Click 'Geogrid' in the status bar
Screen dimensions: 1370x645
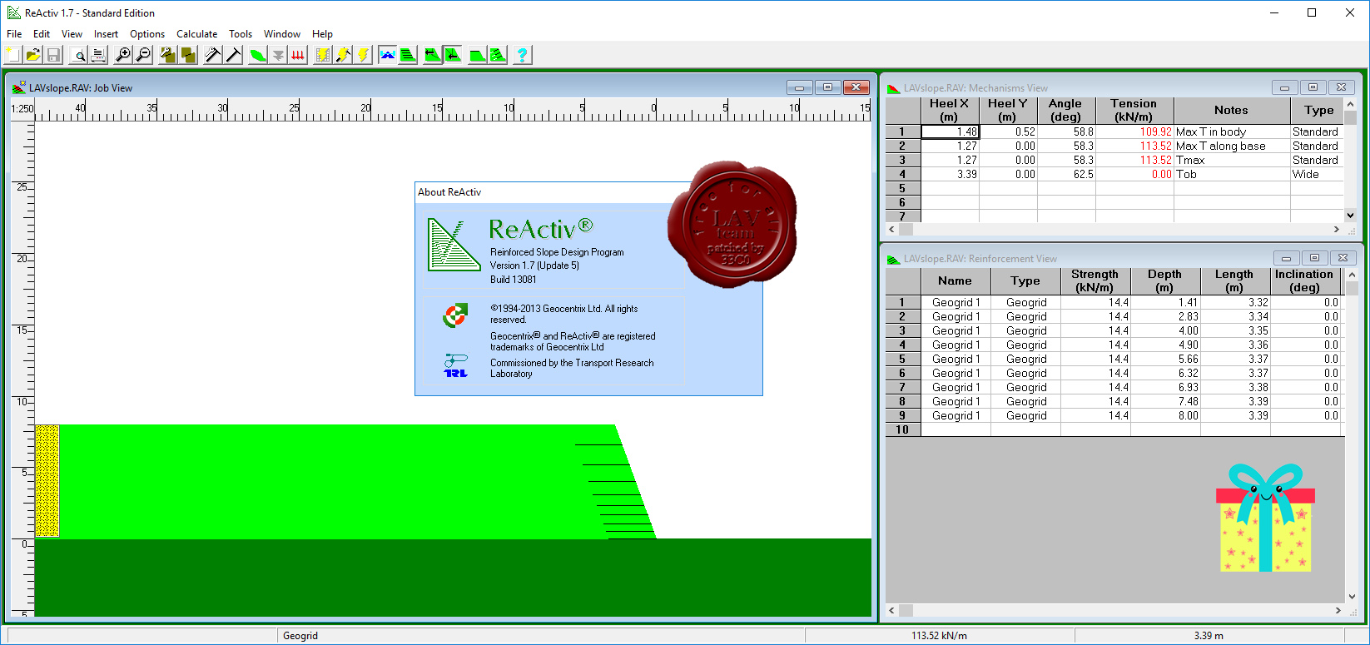[300, 636]
